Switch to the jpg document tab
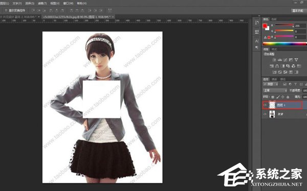This screenshot has height=191, width=307. click(77, 17)
